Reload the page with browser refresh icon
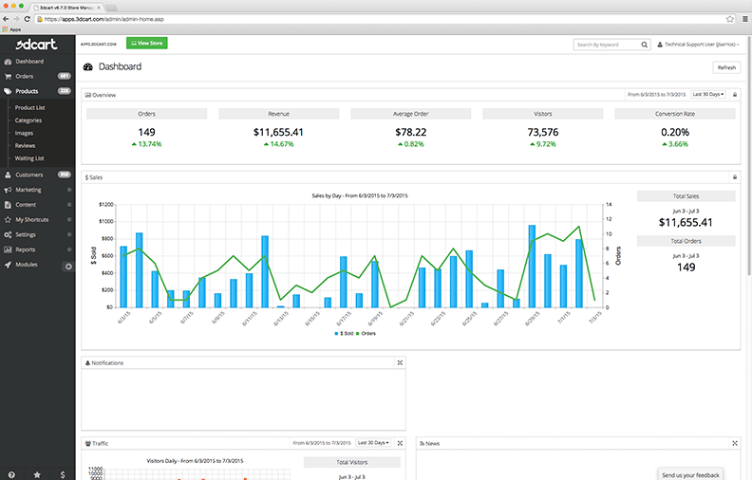The image size is (752, 480). pyautogui.click(x=27, y=19)
